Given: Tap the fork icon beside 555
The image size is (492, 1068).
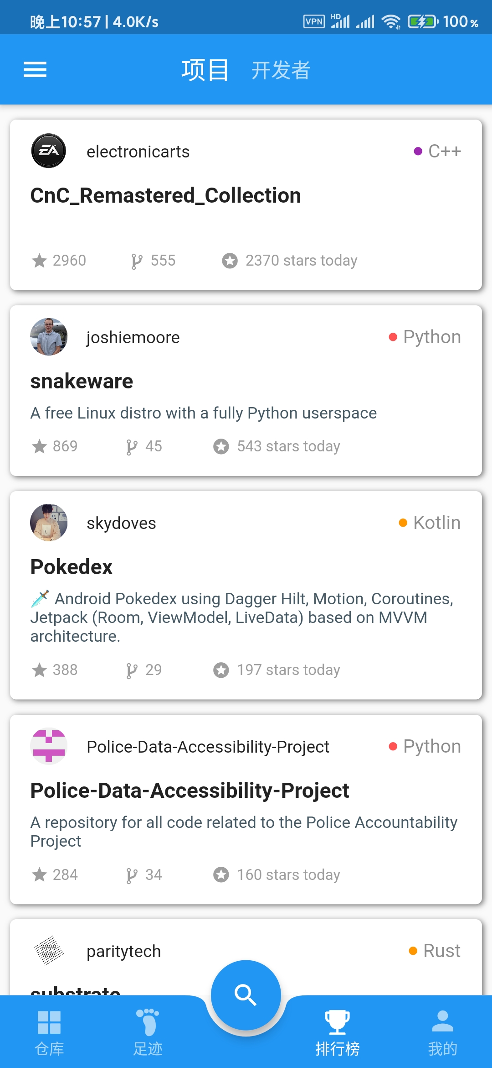Looking at the screenshot, I should tap(137, 261).
